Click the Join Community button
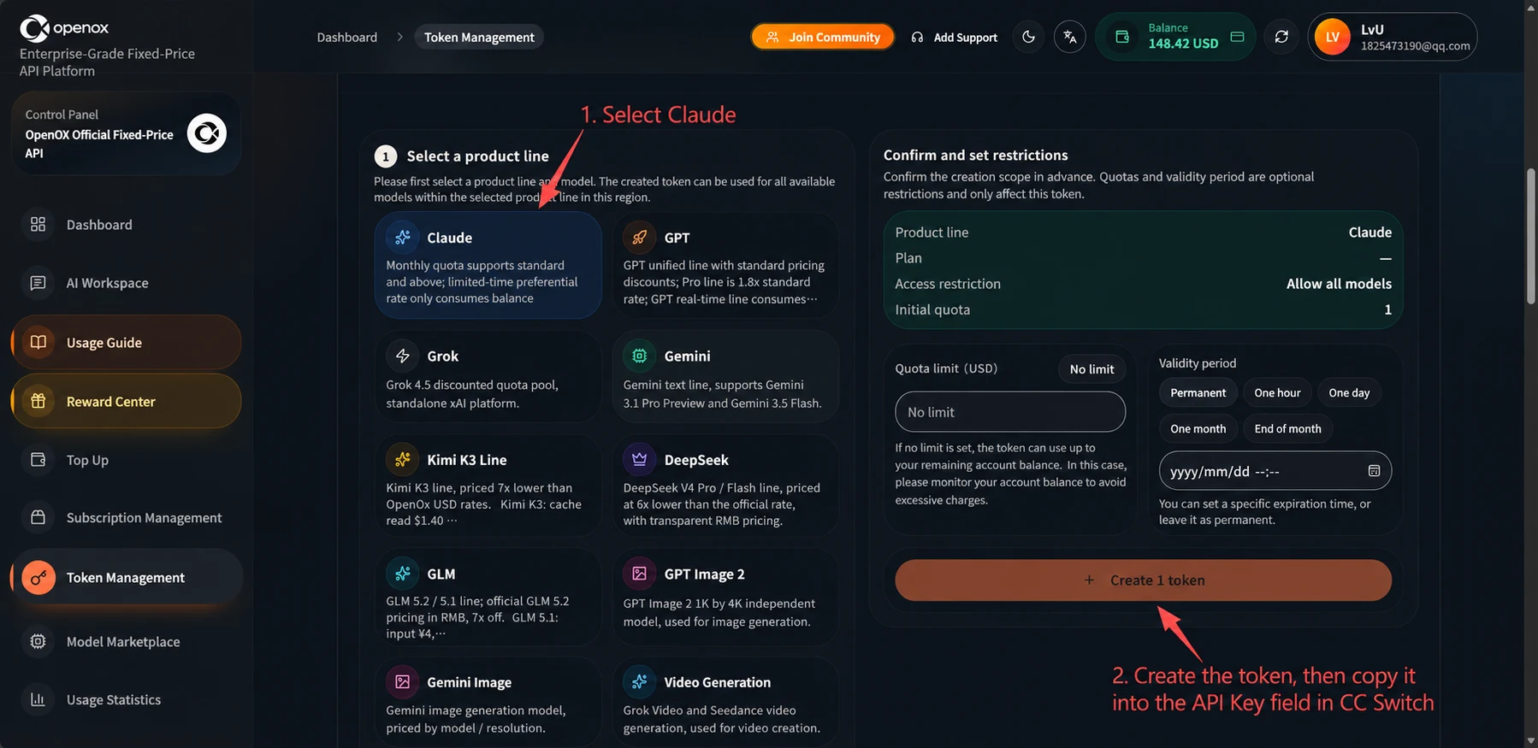This screenshot has width=1538, height=748. pos(823,37)
